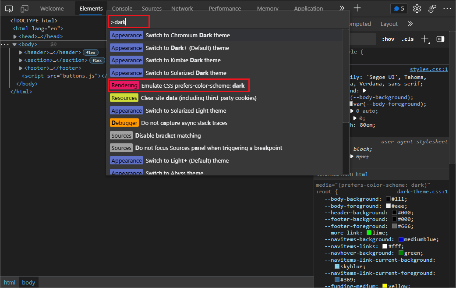Viewport: 456px width, 288px height.
Task: Switch to the Welcome tab
Action: pos(52,8)
